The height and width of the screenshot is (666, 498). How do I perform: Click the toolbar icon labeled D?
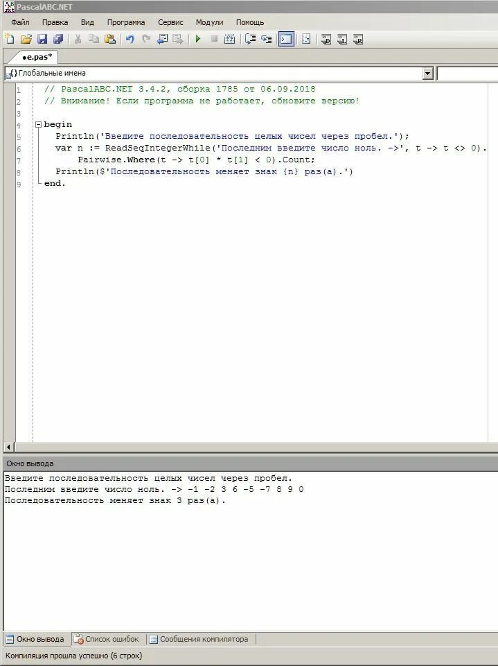pyautogui.click(x=326, y=39)
